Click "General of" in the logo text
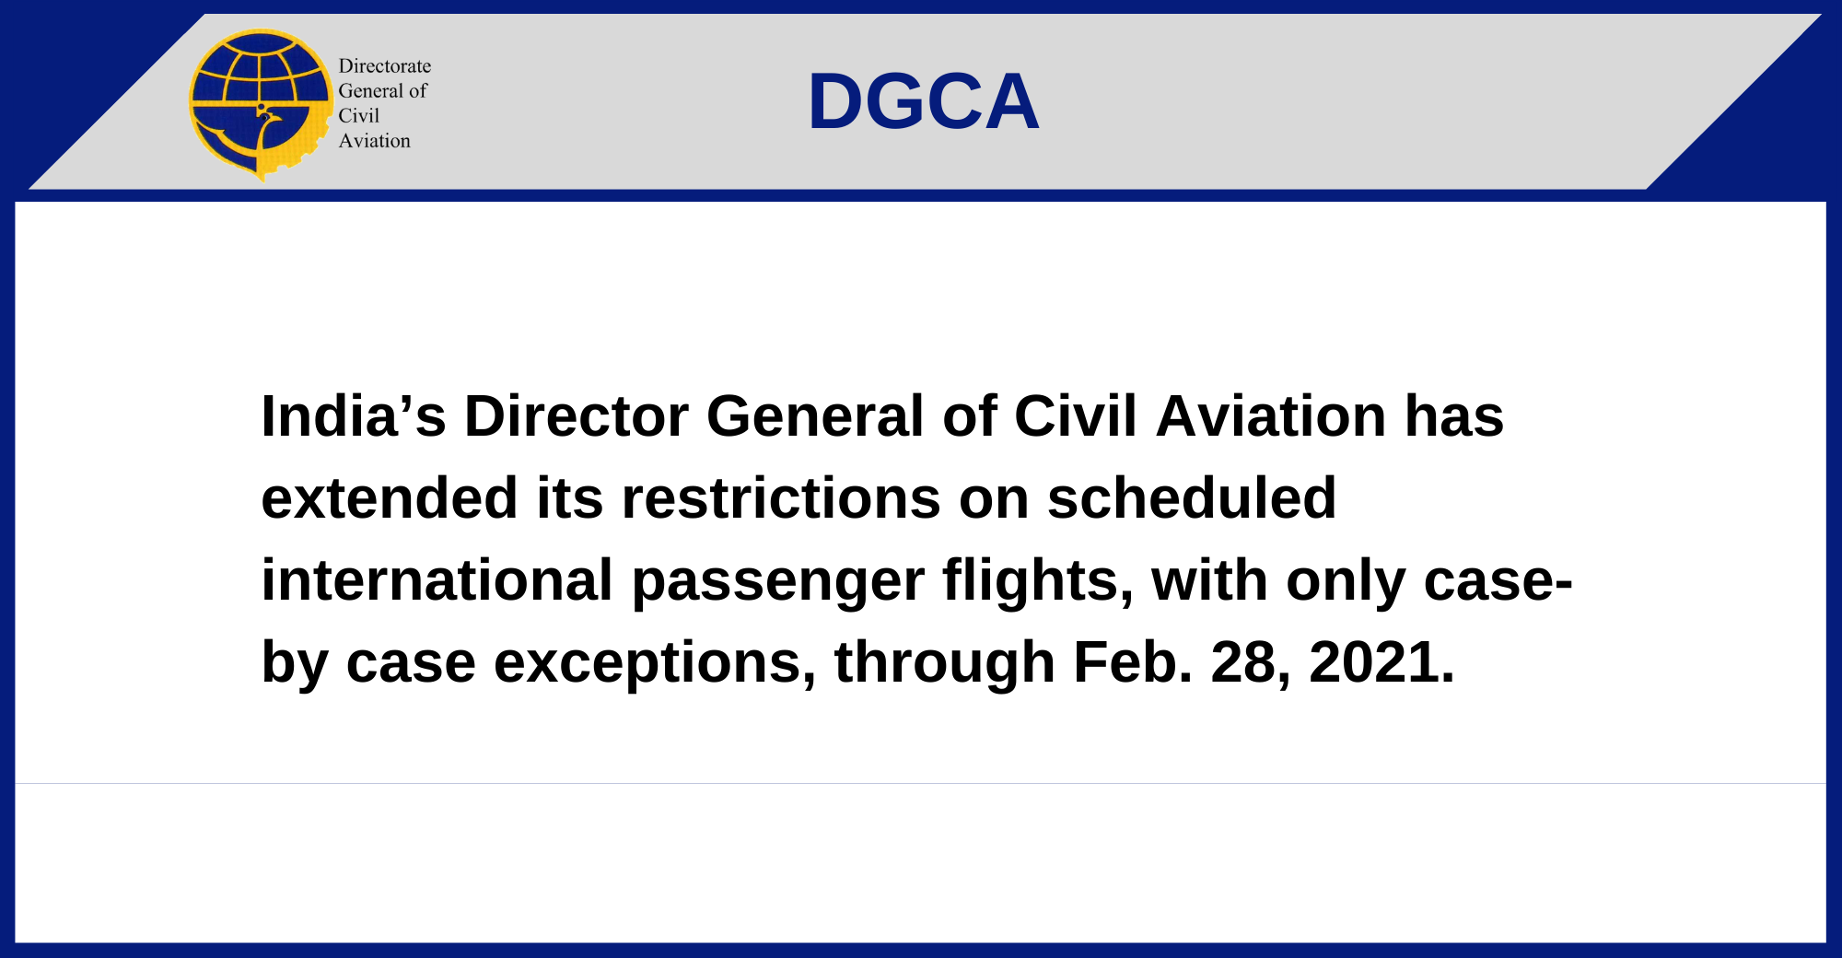Viewport: 1842px width, 958px height. pos(382,91)
